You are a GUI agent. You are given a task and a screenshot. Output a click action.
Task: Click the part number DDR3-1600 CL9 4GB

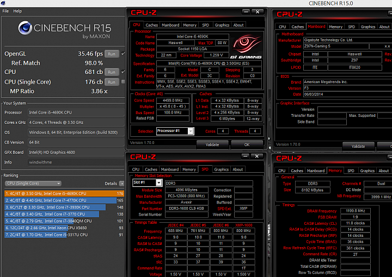pyautogui.click(x=187, y=209)
